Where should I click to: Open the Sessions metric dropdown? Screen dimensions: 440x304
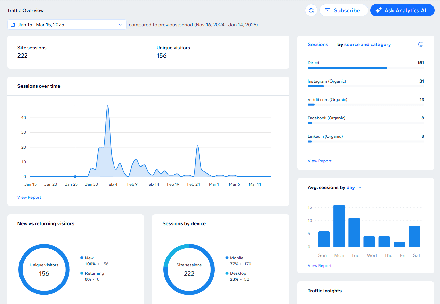pos(321,44)
